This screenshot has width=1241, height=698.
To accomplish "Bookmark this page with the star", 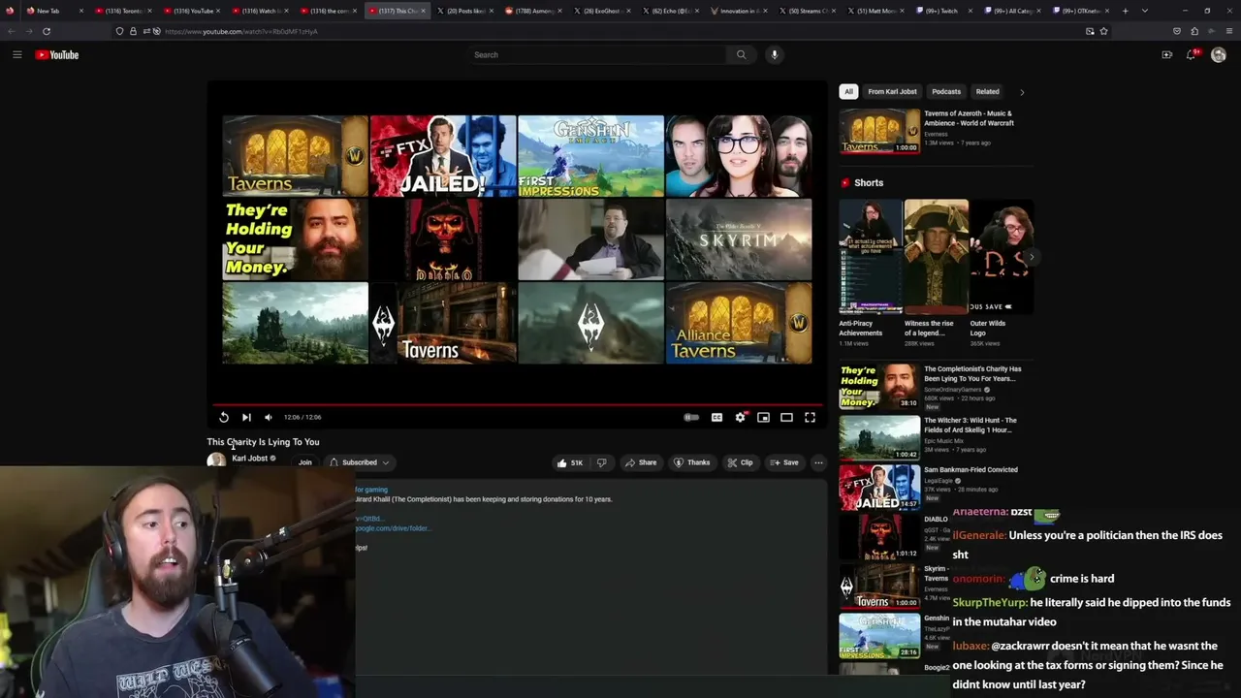I will [1103, 31].
